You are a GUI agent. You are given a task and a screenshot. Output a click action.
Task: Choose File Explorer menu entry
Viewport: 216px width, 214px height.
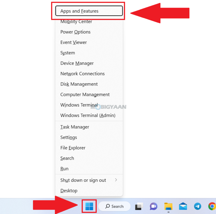[x=89, y=148]
